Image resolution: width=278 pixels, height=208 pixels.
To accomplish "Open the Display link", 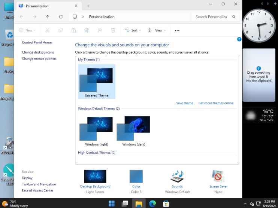I will point(27,178).
